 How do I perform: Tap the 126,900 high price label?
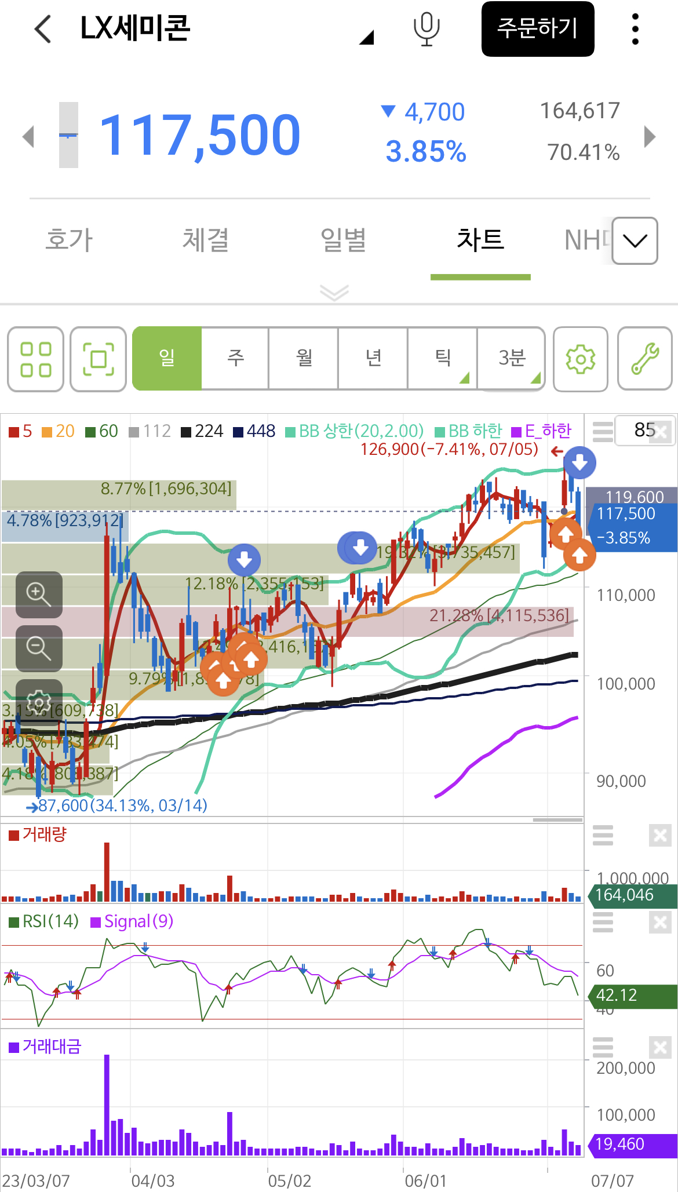click(x=449, y=450)
